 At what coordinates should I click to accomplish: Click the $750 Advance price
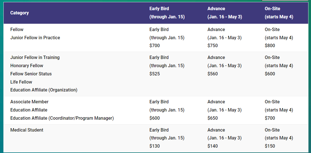[212, 45]
